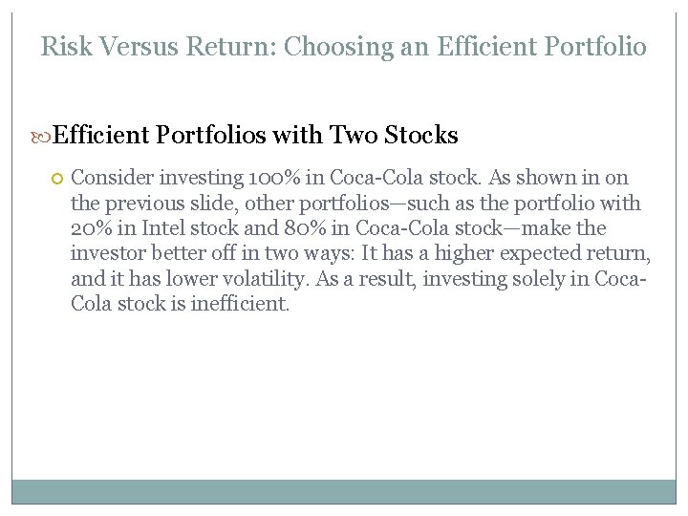Click the word 'Consider' in the paragraph
The width and height of the screenshot is (688, 516).
(109, 178)
